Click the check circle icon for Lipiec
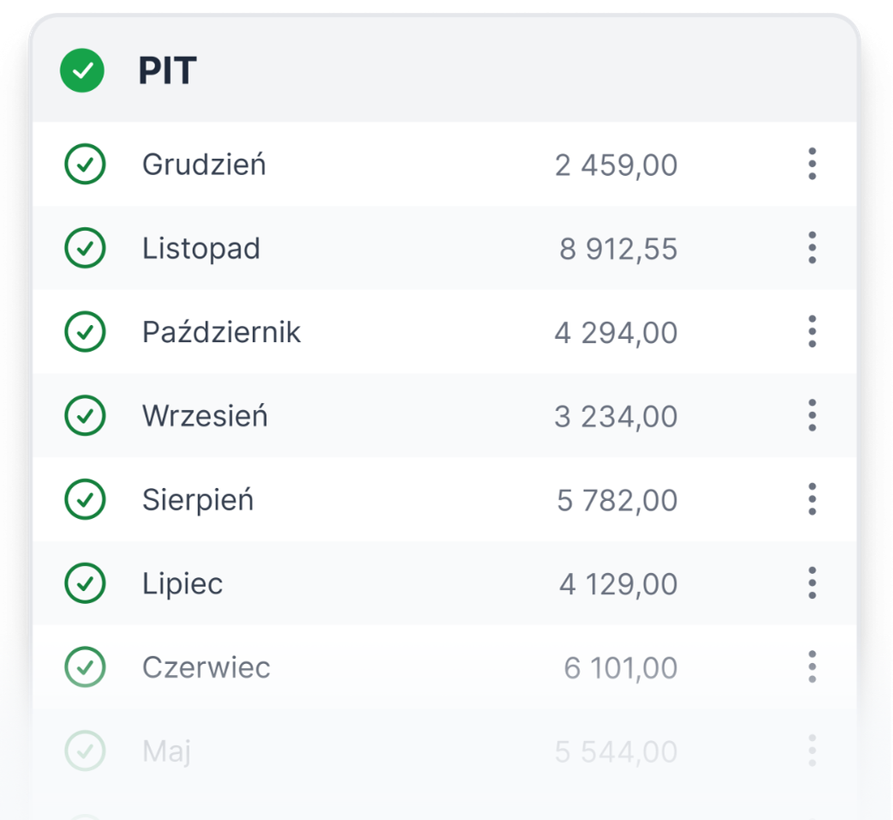The image size is (893, 820). coord(85,583)
